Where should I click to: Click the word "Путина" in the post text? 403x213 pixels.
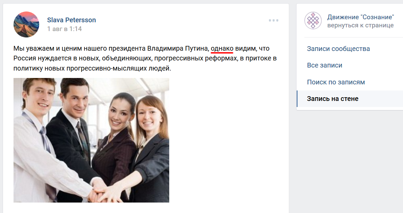[x=196, y=48]
